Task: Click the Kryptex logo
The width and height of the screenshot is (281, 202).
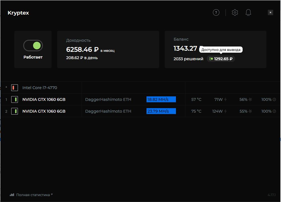Action: coord(18,13)
